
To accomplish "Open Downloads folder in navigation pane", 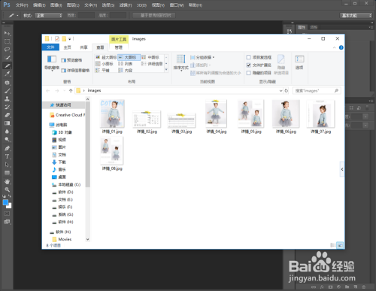I will coord(59,162).
